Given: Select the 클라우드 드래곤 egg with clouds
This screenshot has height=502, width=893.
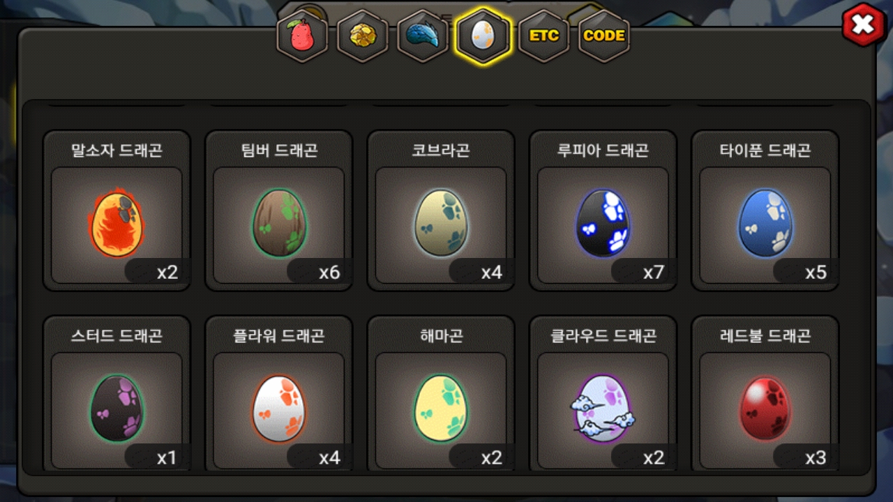Looking at the screenshot, I should tap(603, 409).
